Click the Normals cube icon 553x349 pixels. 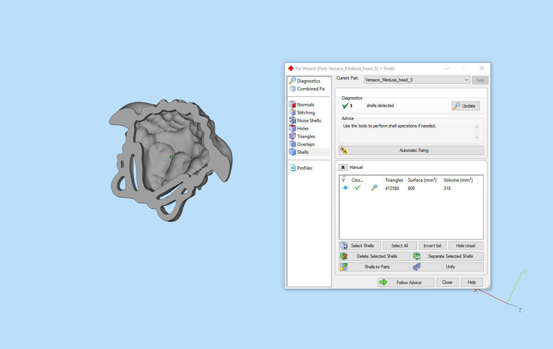(292, 104)
